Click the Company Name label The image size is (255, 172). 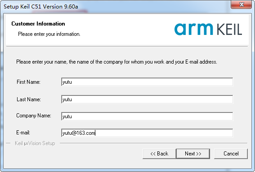[x=34, y=116]
